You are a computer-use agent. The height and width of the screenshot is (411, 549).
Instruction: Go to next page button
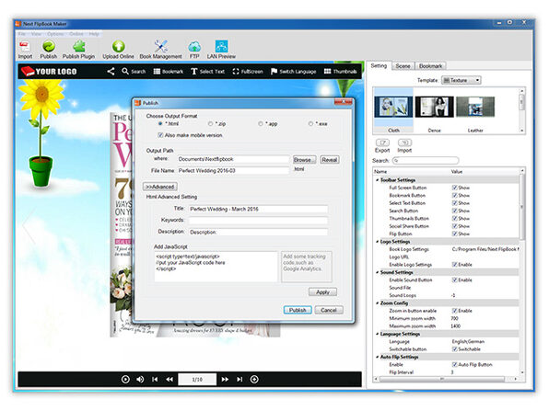225,379
